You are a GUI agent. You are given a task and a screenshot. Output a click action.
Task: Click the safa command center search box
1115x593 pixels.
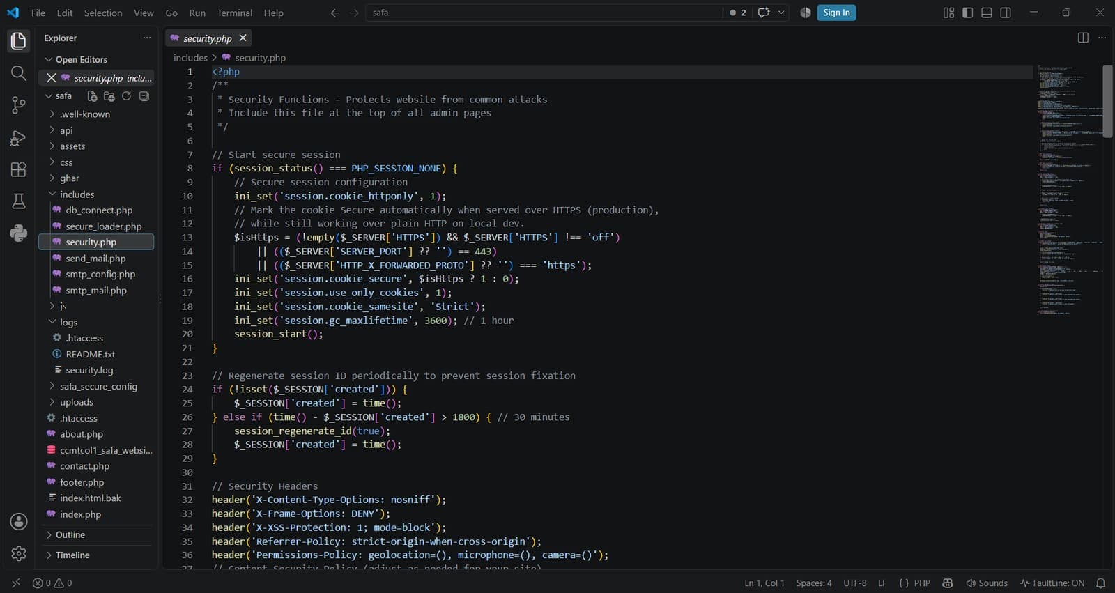544,13
